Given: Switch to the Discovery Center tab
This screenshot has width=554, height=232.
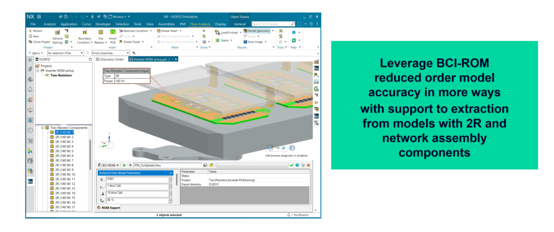Looking at the screenshot, I should point(112,59).
